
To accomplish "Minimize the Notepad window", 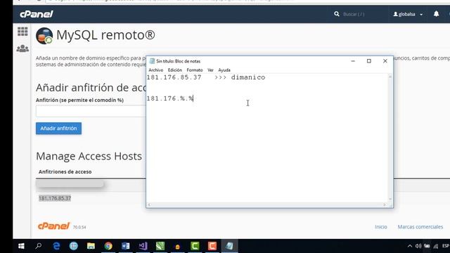I will pyautogui.click(x=353, y=61).
